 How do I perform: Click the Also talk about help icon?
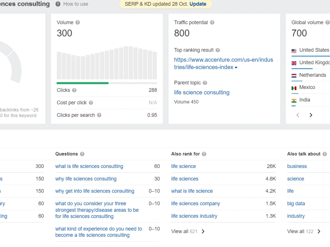[325, 154]
